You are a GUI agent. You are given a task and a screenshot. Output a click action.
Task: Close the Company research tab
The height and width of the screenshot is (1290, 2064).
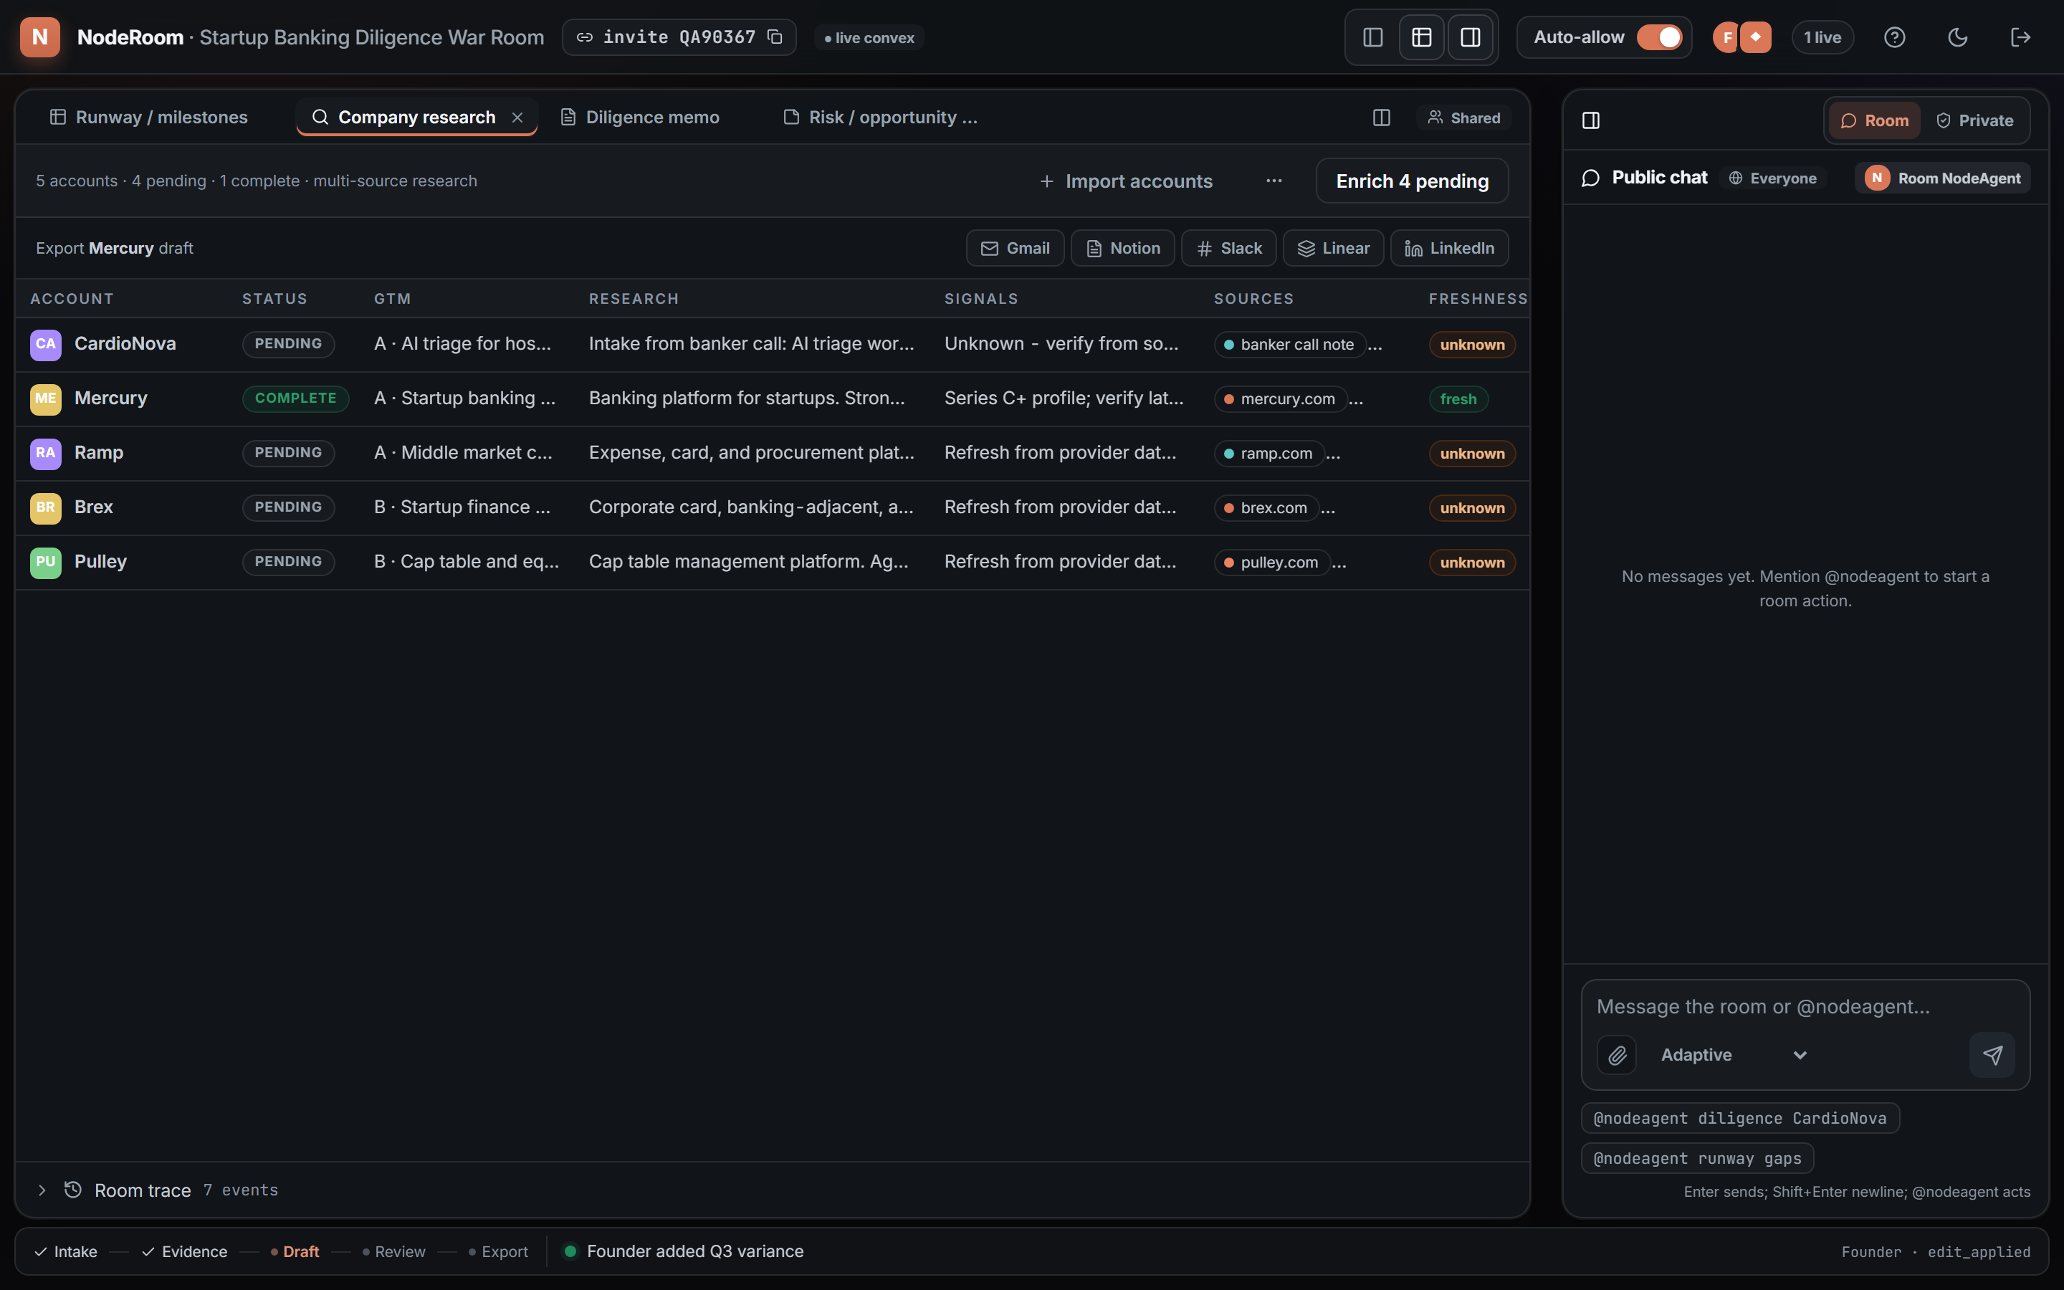(517, 118)
